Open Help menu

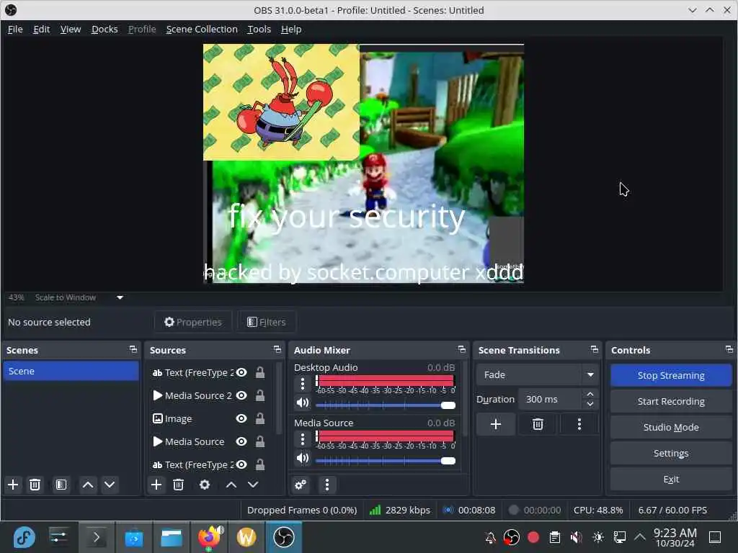tap(291, 29)
